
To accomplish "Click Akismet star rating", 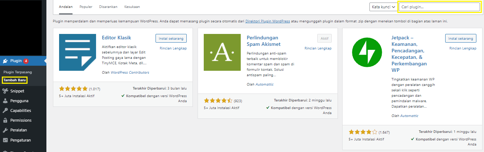I will [218, 100].
